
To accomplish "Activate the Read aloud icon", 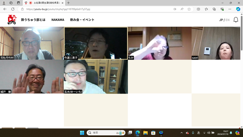I will pyautogui.click(x=182, y=9).
